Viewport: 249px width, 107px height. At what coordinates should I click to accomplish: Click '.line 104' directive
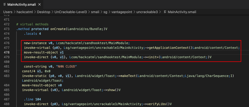[x=32, y=99]
